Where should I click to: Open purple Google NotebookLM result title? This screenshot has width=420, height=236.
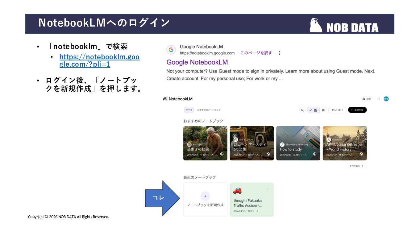pyautogui.click(x=197, y=62)
